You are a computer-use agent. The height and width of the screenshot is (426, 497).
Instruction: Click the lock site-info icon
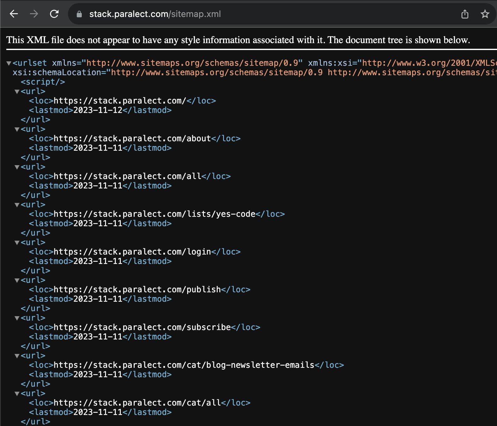click(79, 14)
